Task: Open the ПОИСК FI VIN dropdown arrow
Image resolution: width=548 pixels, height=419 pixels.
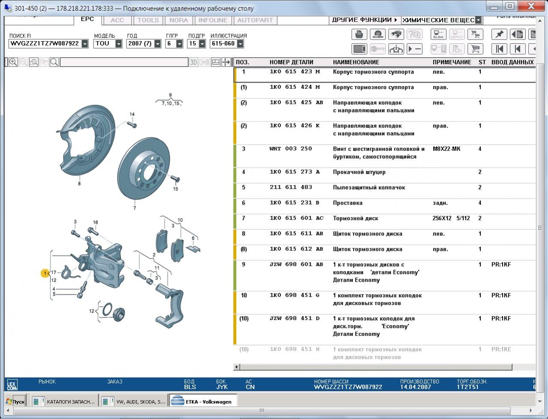Action: point(85,44)
